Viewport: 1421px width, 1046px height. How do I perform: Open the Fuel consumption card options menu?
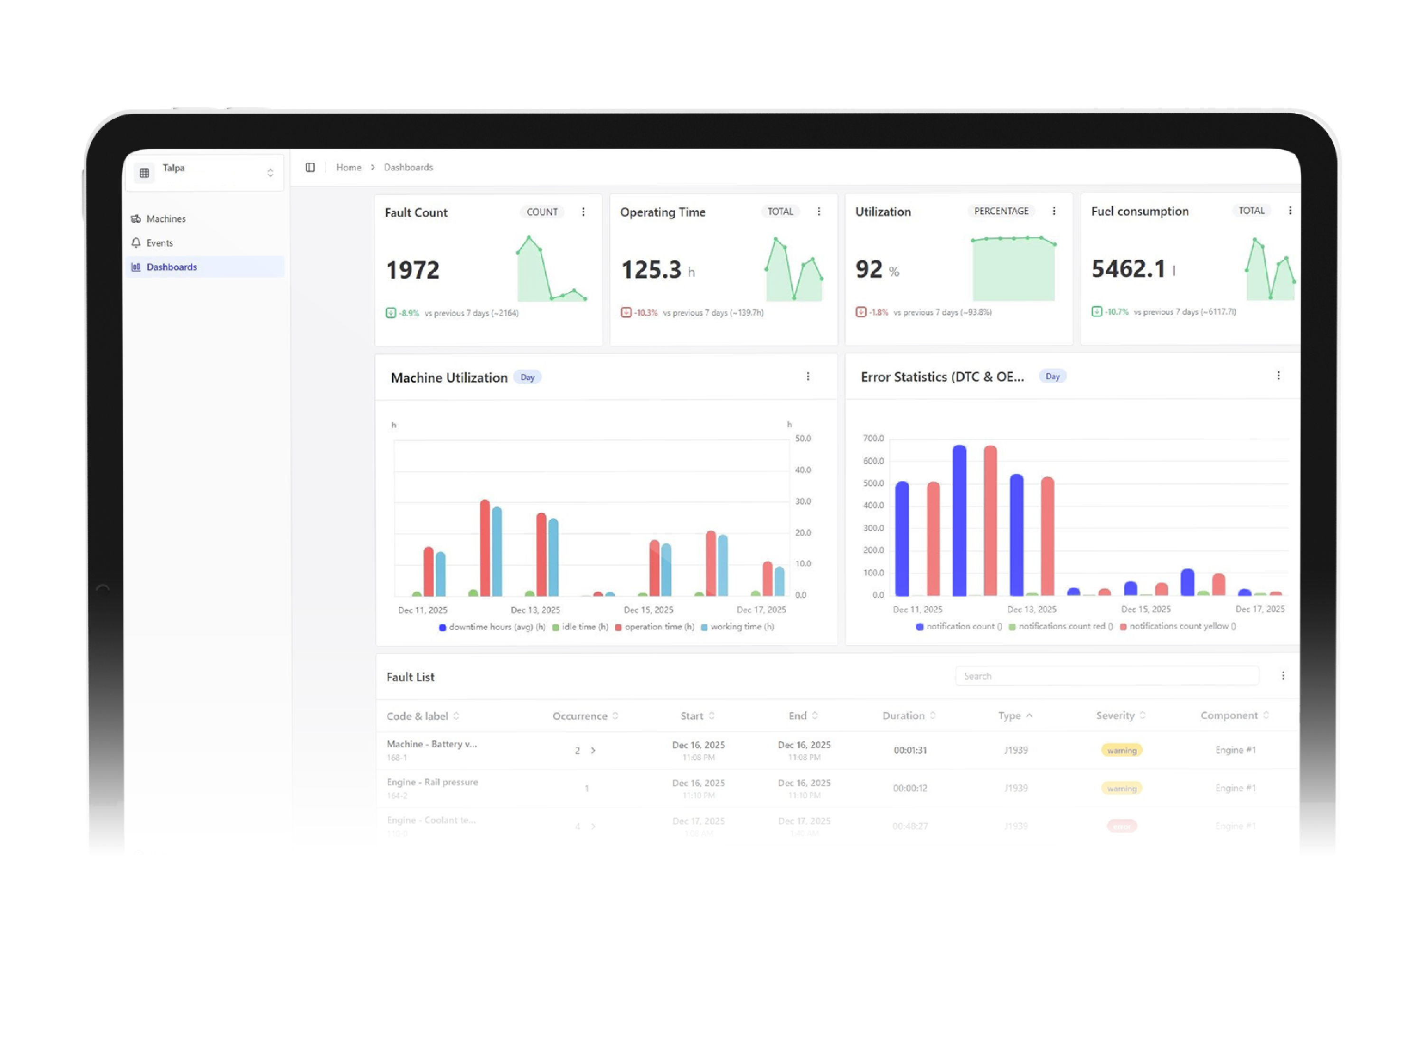(x=1289, y=210)
